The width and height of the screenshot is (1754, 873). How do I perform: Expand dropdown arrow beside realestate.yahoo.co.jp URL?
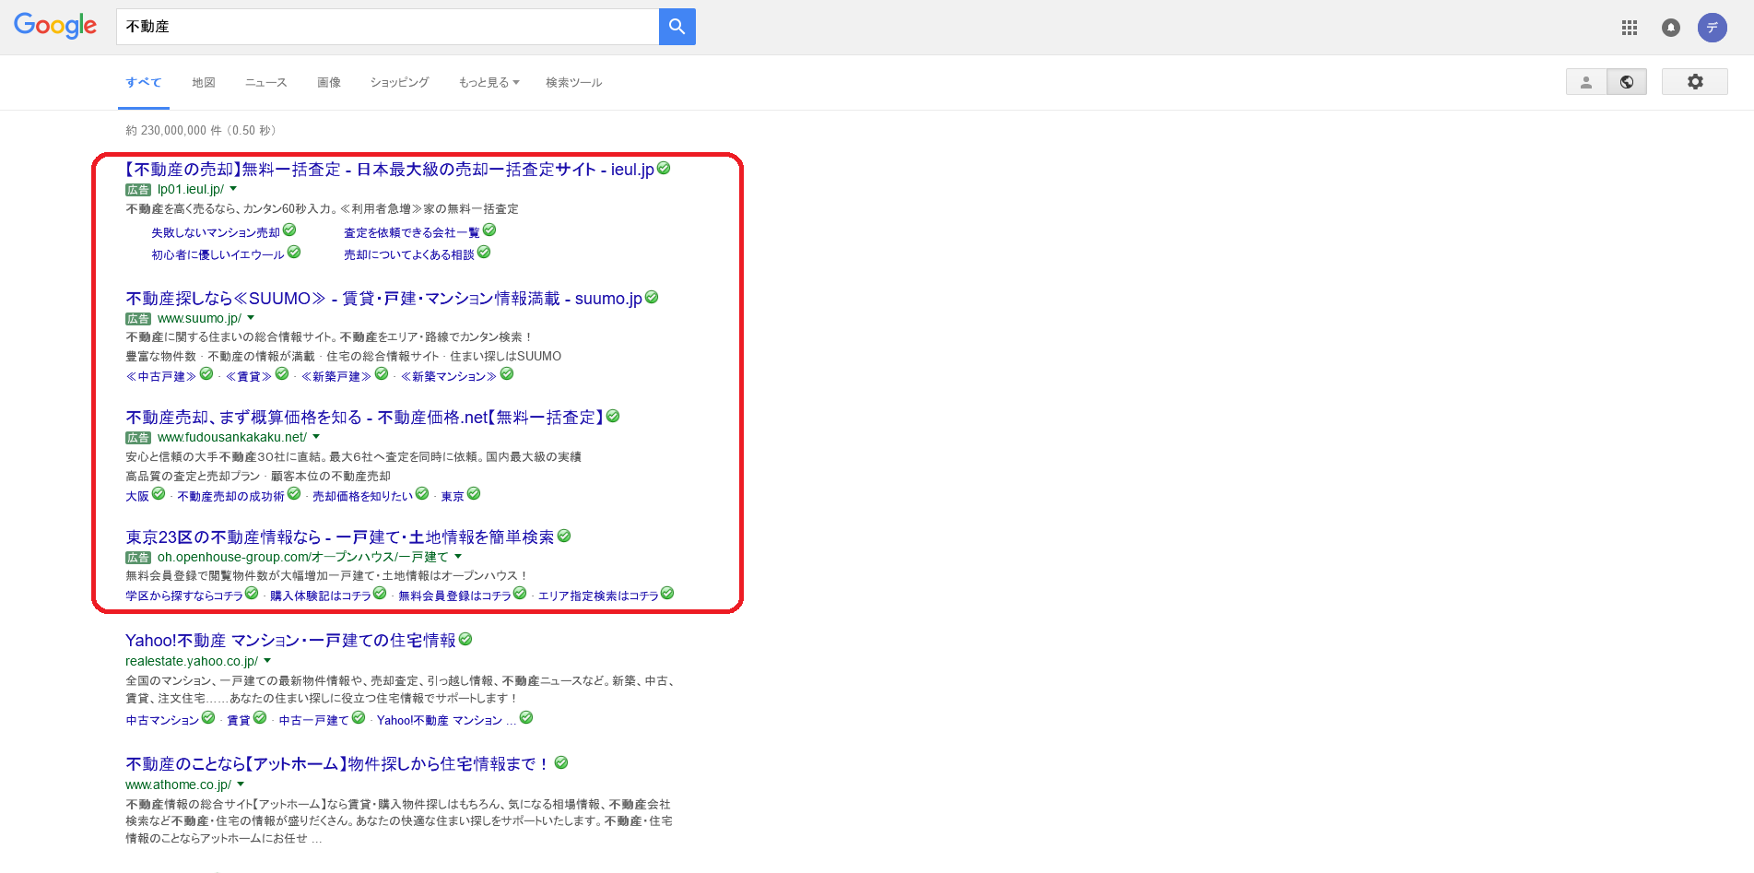[x=267, y=661]
